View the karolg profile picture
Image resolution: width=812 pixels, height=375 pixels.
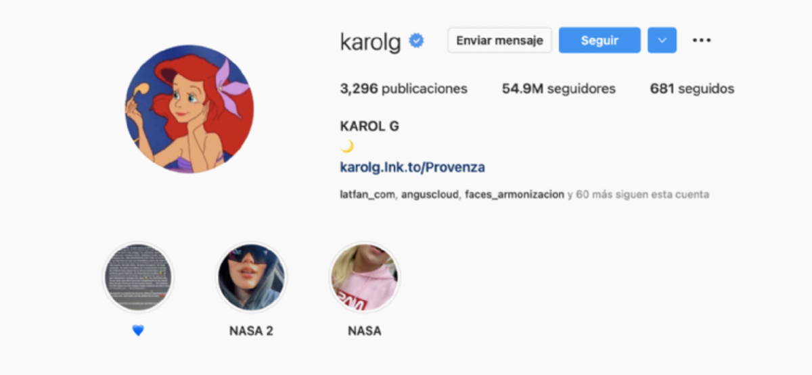click(x=189, y=109)
